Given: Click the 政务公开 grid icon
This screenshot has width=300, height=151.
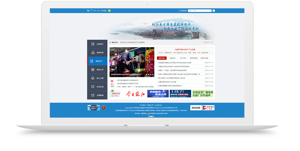Looking at the screenshot, I should tap(93, 70).
